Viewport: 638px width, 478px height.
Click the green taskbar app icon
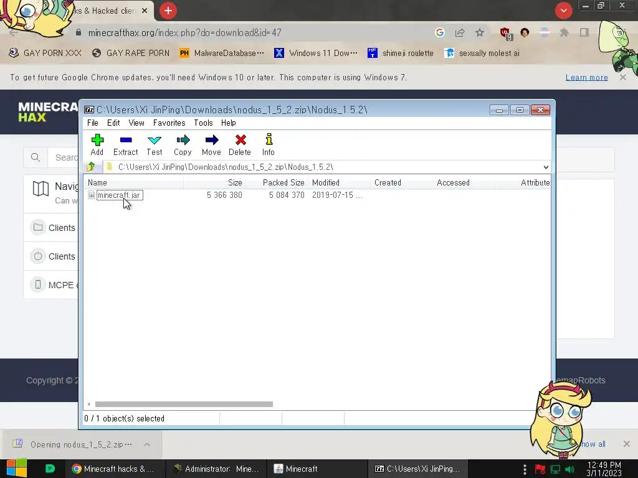pyautogui.click(x=50, y=469)
